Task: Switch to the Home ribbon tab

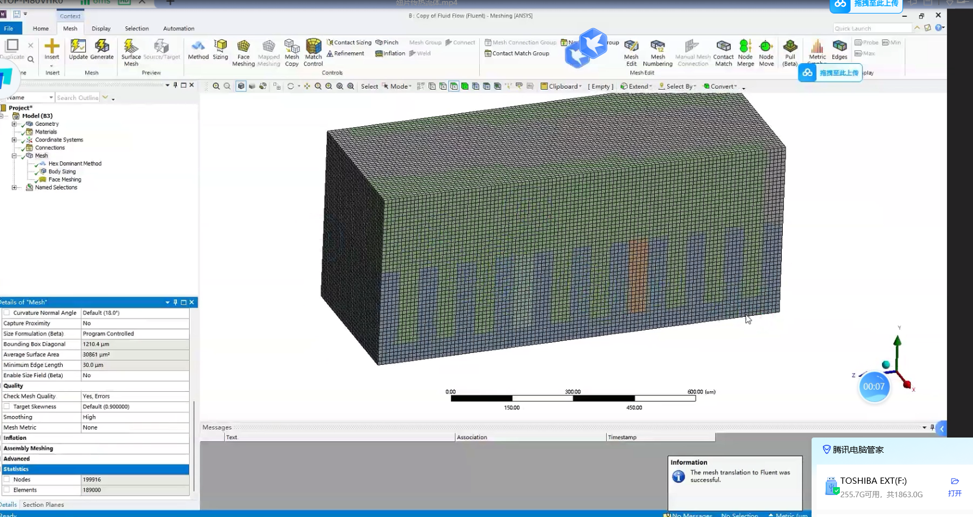Action: pyautogui.click(x=41, y=28)
